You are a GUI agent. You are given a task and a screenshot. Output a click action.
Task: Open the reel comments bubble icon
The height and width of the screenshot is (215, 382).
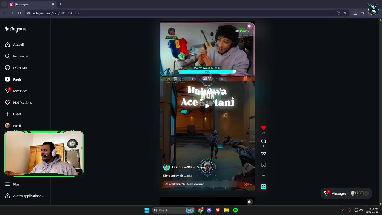click(x=264, y=141)
